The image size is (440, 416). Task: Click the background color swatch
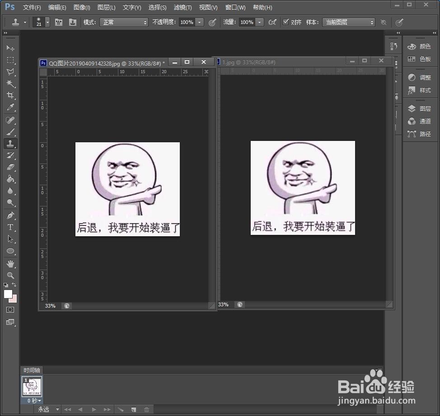[14, 300]
